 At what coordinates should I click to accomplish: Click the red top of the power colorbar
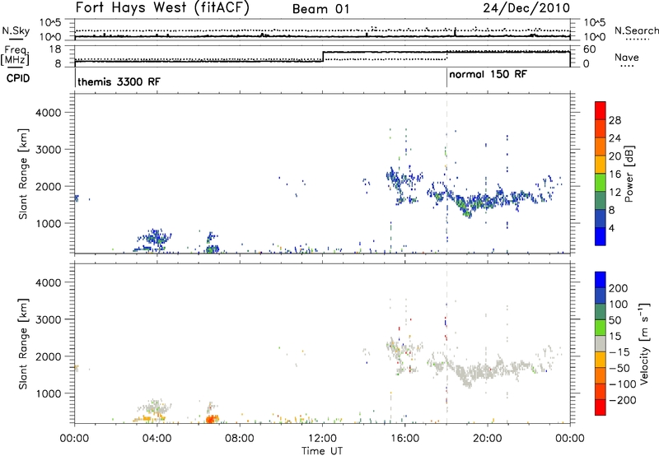pyautogui.click(x=601, y=110)
